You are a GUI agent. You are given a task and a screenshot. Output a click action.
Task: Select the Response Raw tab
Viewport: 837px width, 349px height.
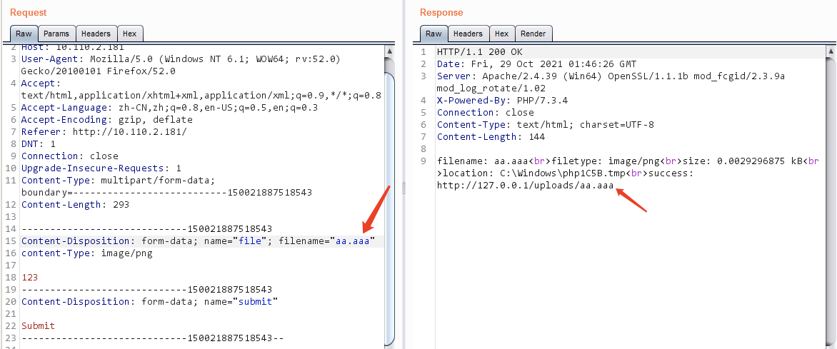(x=433, y=34)
